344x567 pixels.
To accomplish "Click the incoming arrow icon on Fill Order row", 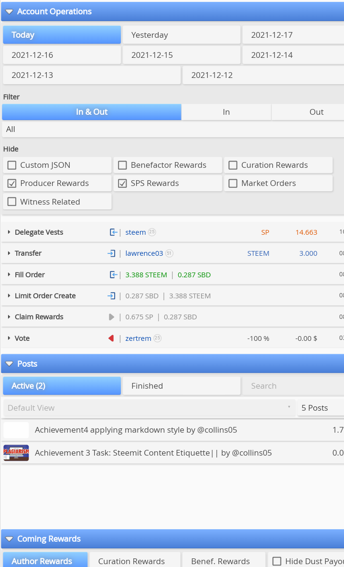I will click(113, 275).
